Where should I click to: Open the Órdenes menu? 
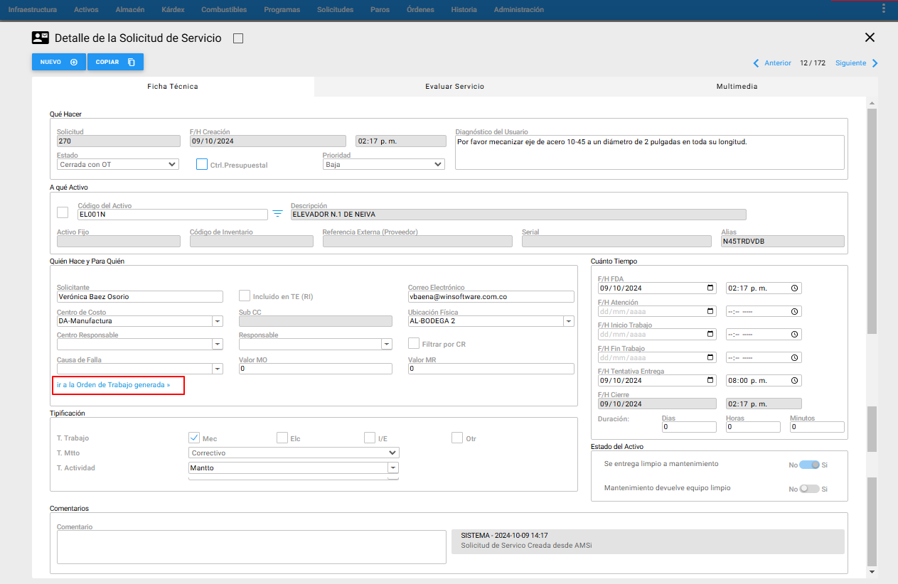420,10
